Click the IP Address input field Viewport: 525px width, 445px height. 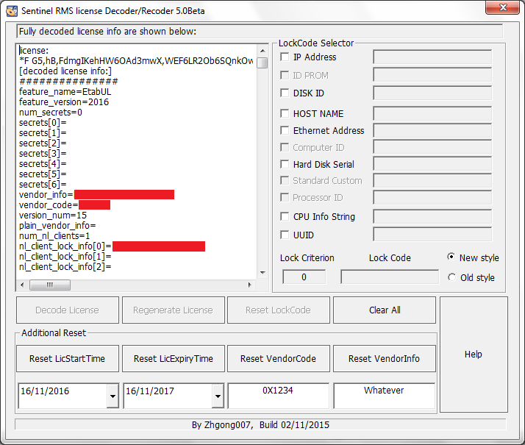pos(432,57)
